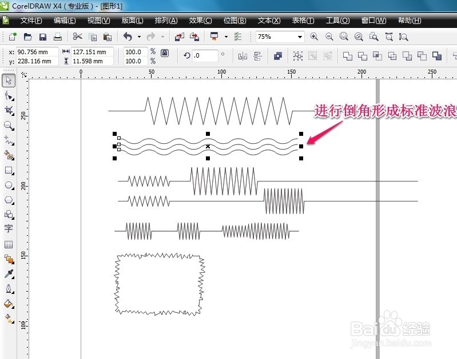This screenshot has height=359, width=457.
Task: Select the Ellipse tool
Action: pyautogui.click(x=9, y=185)
